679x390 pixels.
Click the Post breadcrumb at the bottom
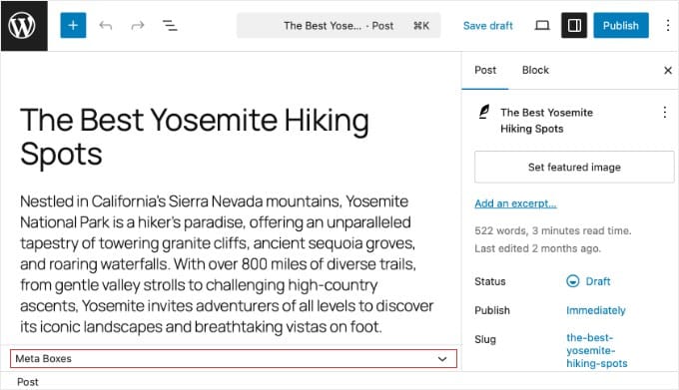click(x=28, y=382)
